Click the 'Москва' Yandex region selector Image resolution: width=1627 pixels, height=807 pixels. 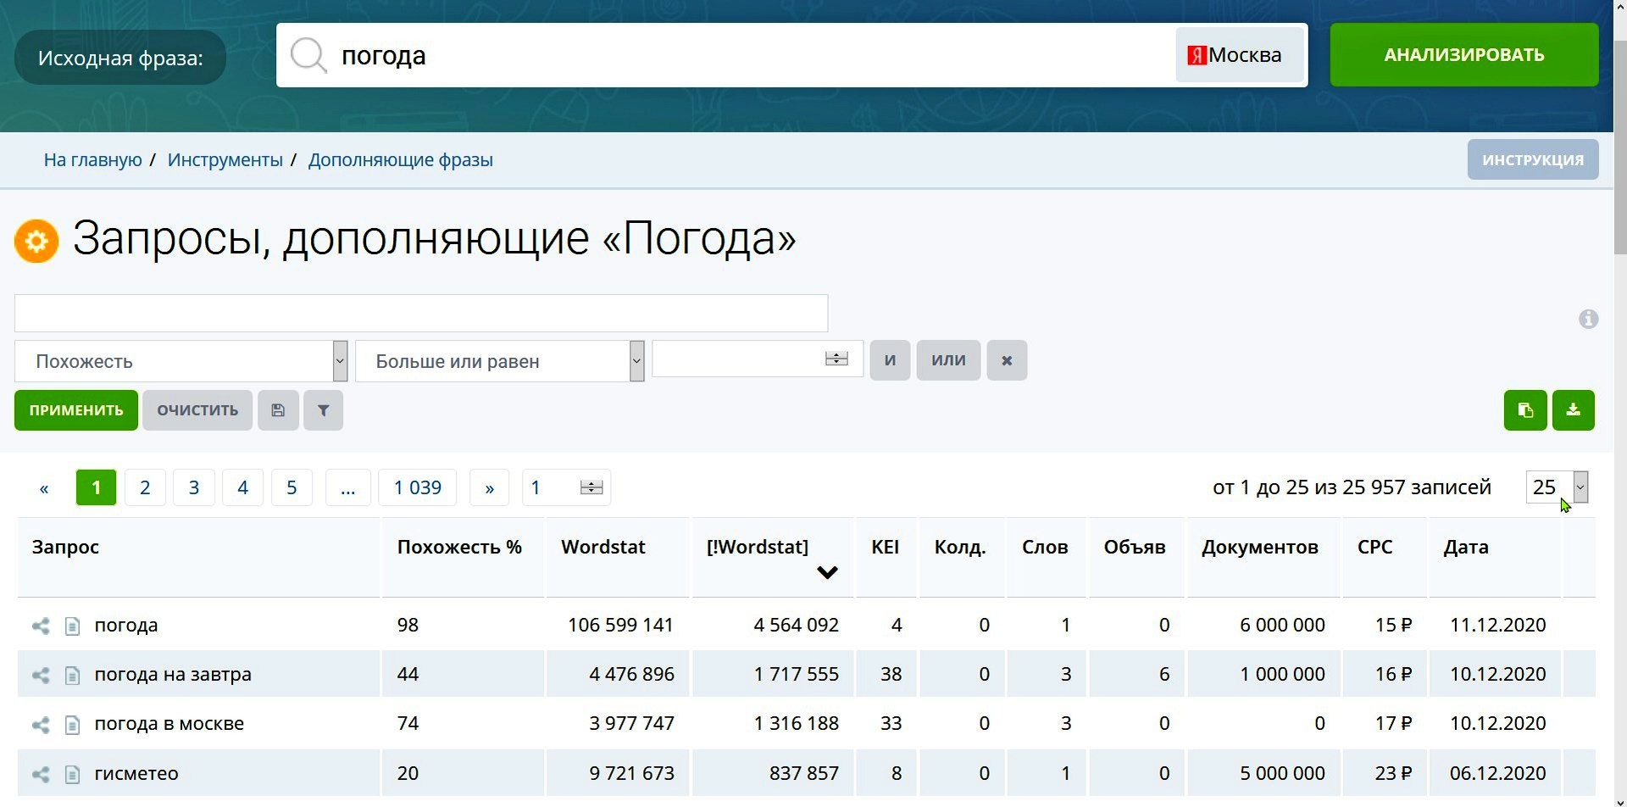point(1238,55)
